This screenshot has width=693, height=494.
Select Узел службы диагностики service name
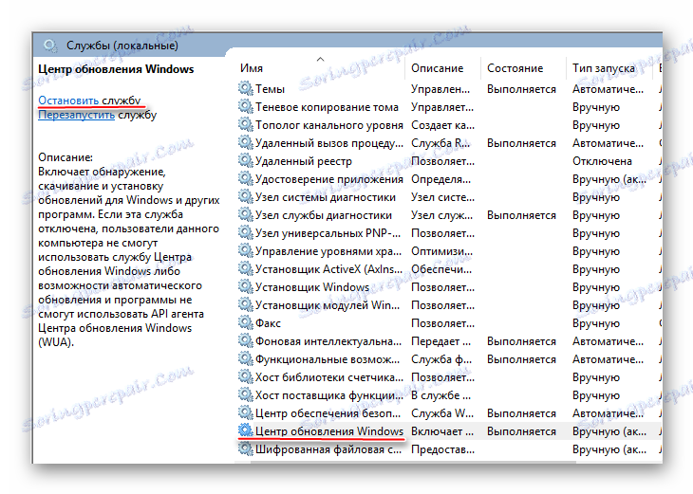click(324, 215)
